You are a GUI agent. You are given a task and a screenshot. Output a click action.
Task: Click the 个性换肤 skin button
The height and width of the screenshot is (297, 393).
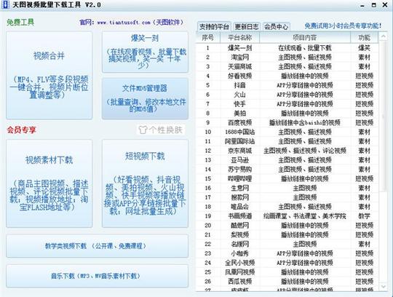coord(161,130)
